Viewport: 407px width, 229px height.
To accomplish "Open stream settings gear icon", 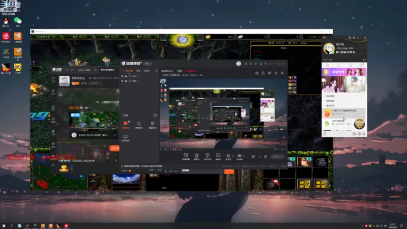I will click(x=266, y=157).
